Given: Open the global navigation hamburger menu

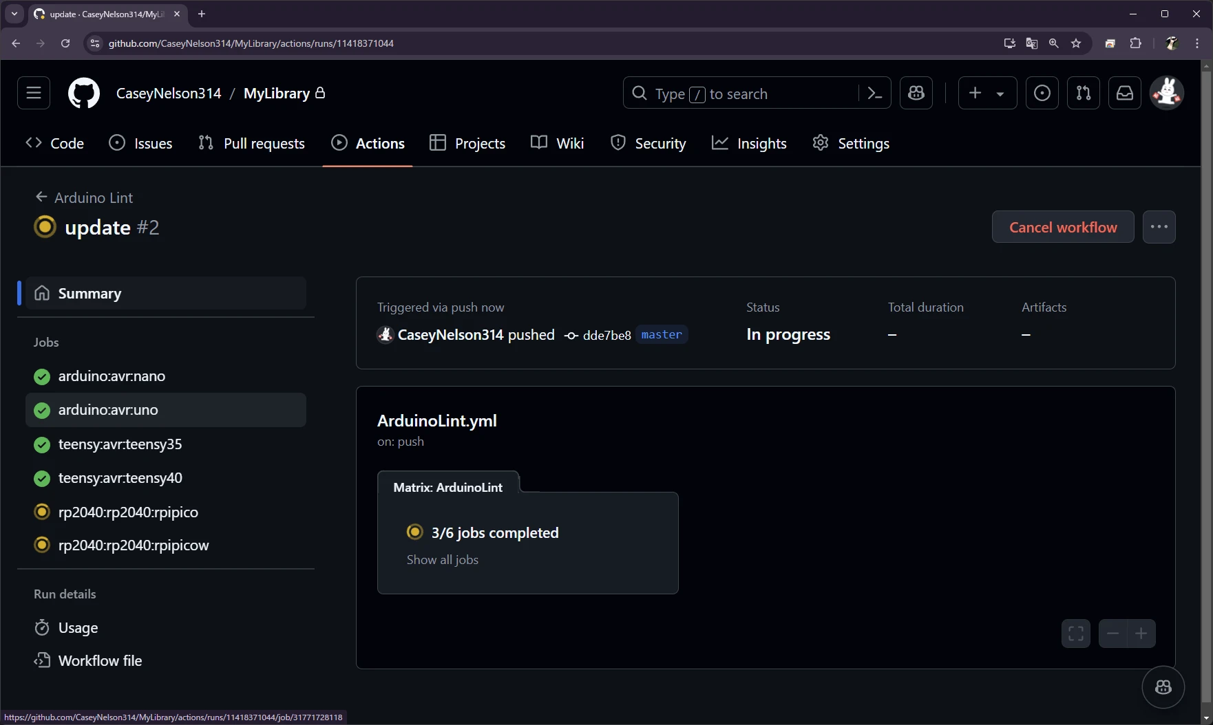Looking at the screenshot, I should (34, 93).
